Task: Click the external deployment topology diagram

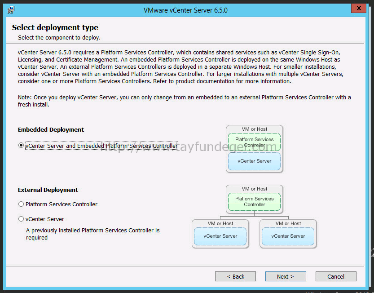Action: coord(254,217)
